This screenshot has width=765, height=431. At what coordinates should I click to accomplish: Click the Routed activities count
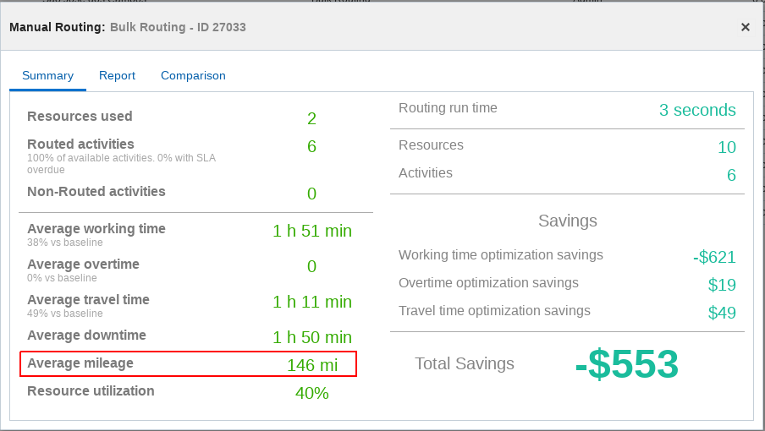pyautogui.click(x=311, y=146)
